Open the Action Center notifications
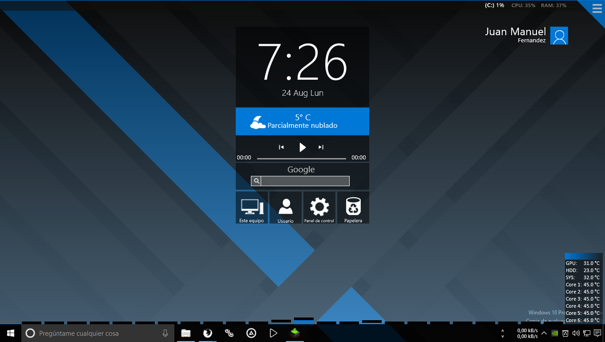This screenshot has width=605, height=342. click(597, 333)
